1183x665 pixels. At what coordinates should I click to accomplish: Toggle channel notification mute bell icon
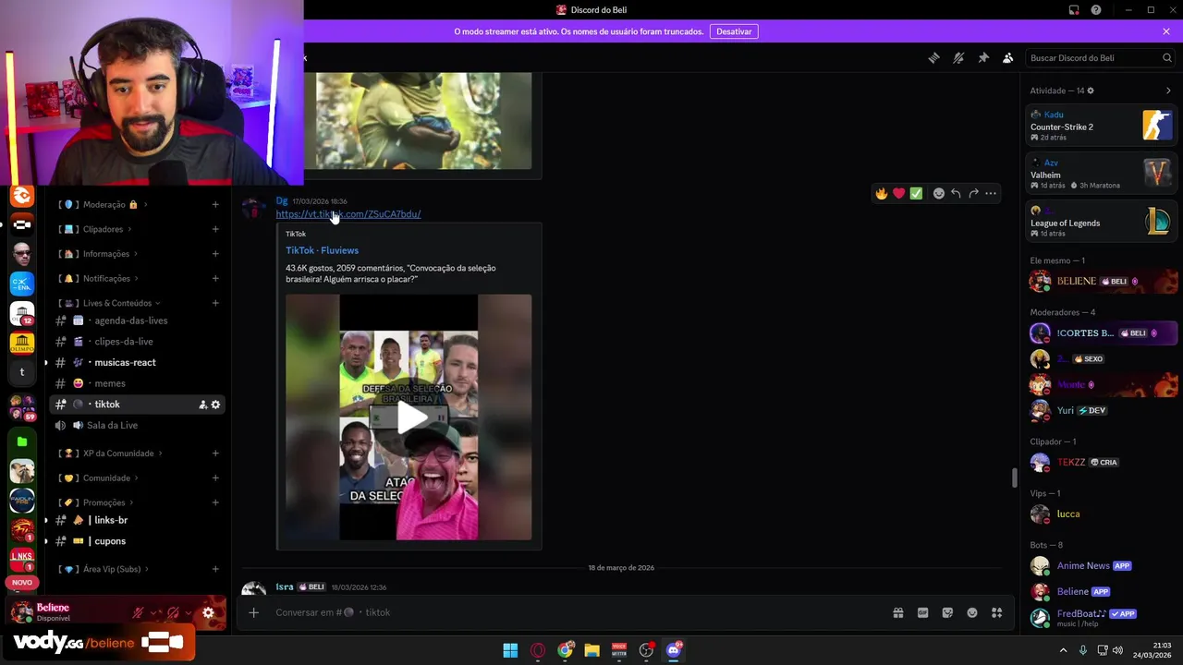tap(958, 58)
